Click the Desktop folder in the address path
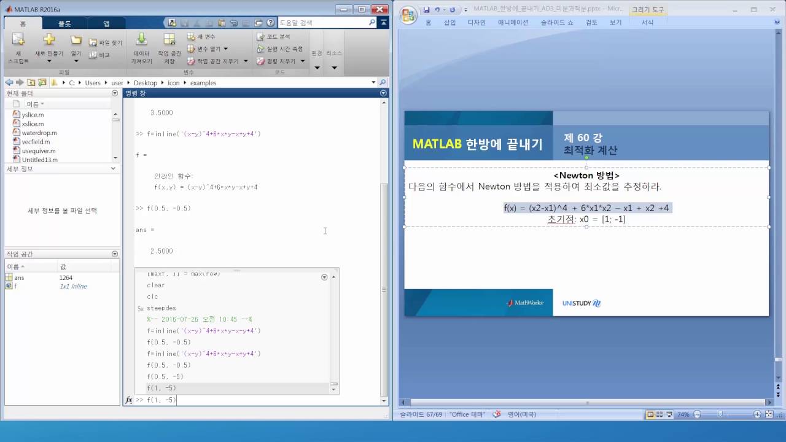The width and height of the screenshot is (786, 442). (146, 82)
